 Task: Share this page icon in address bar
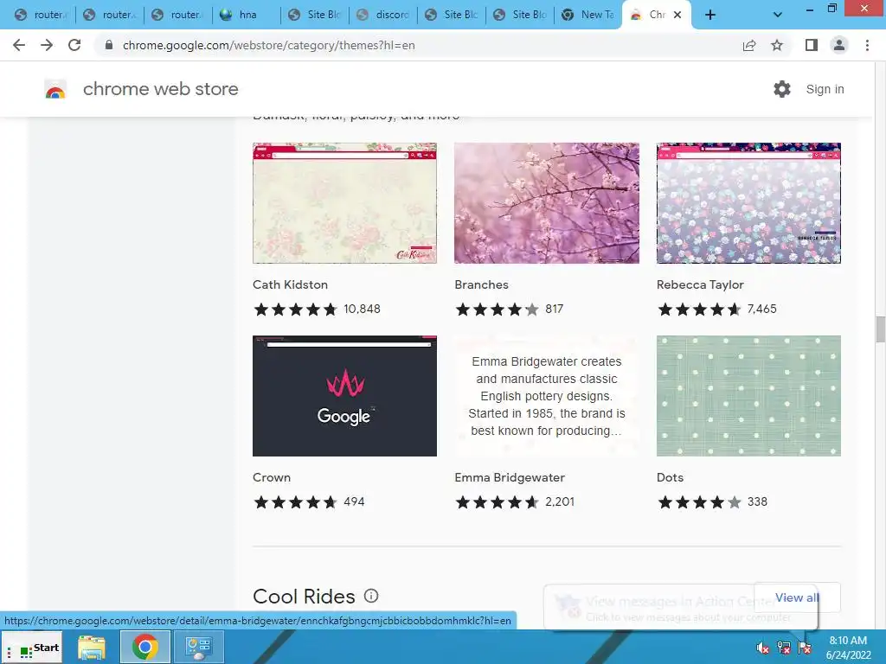749,45
